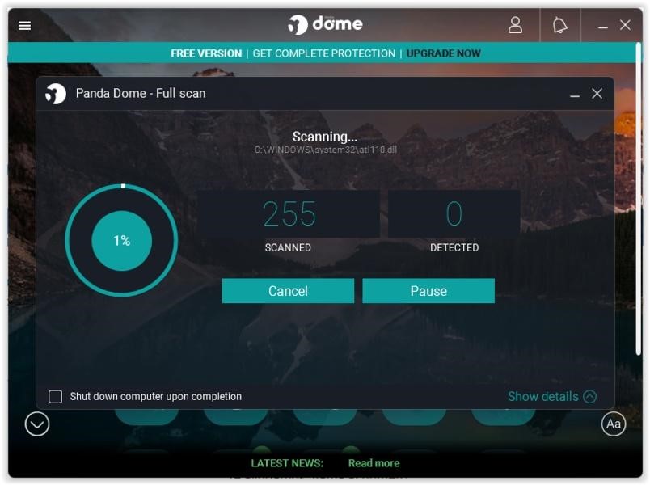Open the notifications bell
Screen dimensions: 650x485
(x=559, y=25)
